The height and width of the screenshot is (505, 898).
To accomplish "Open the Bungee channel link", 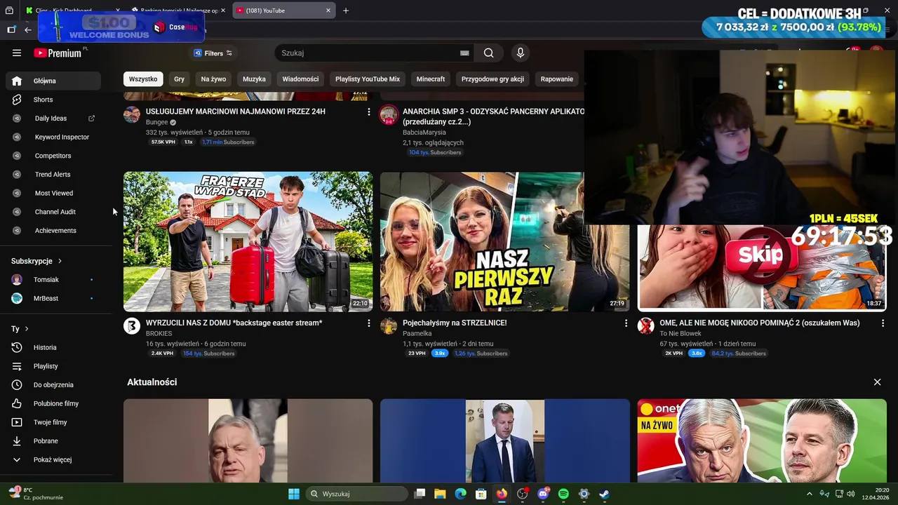I will (157, 122).
